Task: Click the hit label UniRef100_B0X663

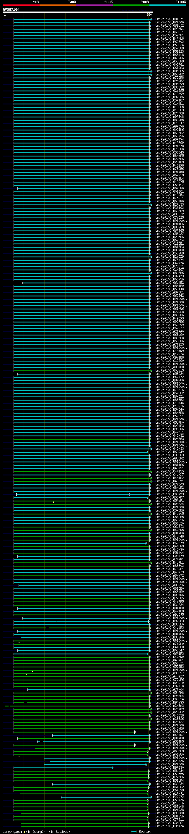Action: (170, 439)
